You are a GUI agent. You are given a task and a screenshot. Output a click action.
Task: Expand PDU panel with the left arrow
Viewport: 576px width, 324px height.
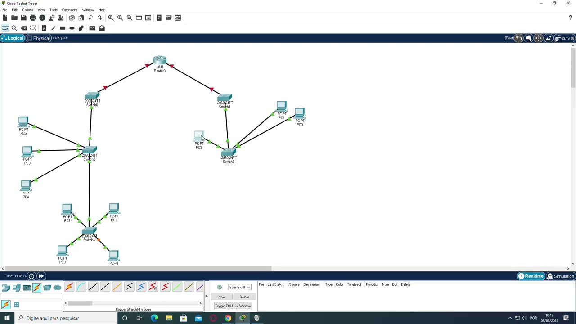tap(207, 296)
